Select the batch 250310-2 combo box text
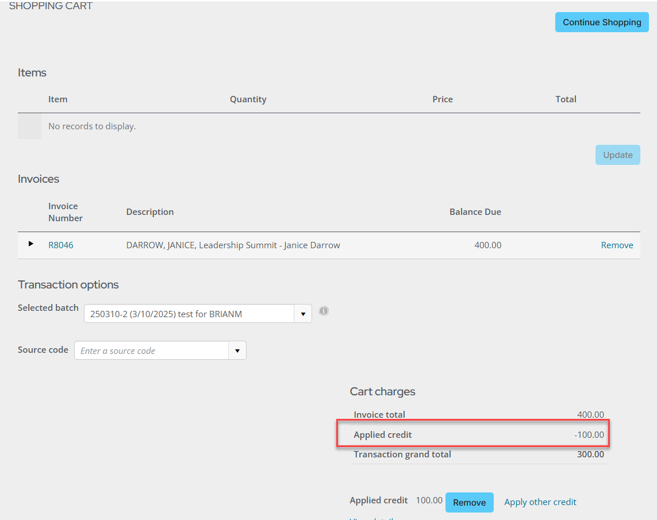The height and width of the screenshot is (520, 657). (x=189, y=314)
